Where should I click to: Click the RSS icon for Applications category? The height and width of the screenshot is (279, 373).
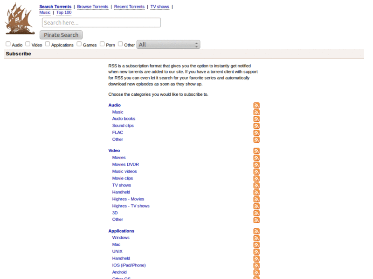tap(256, 231)
